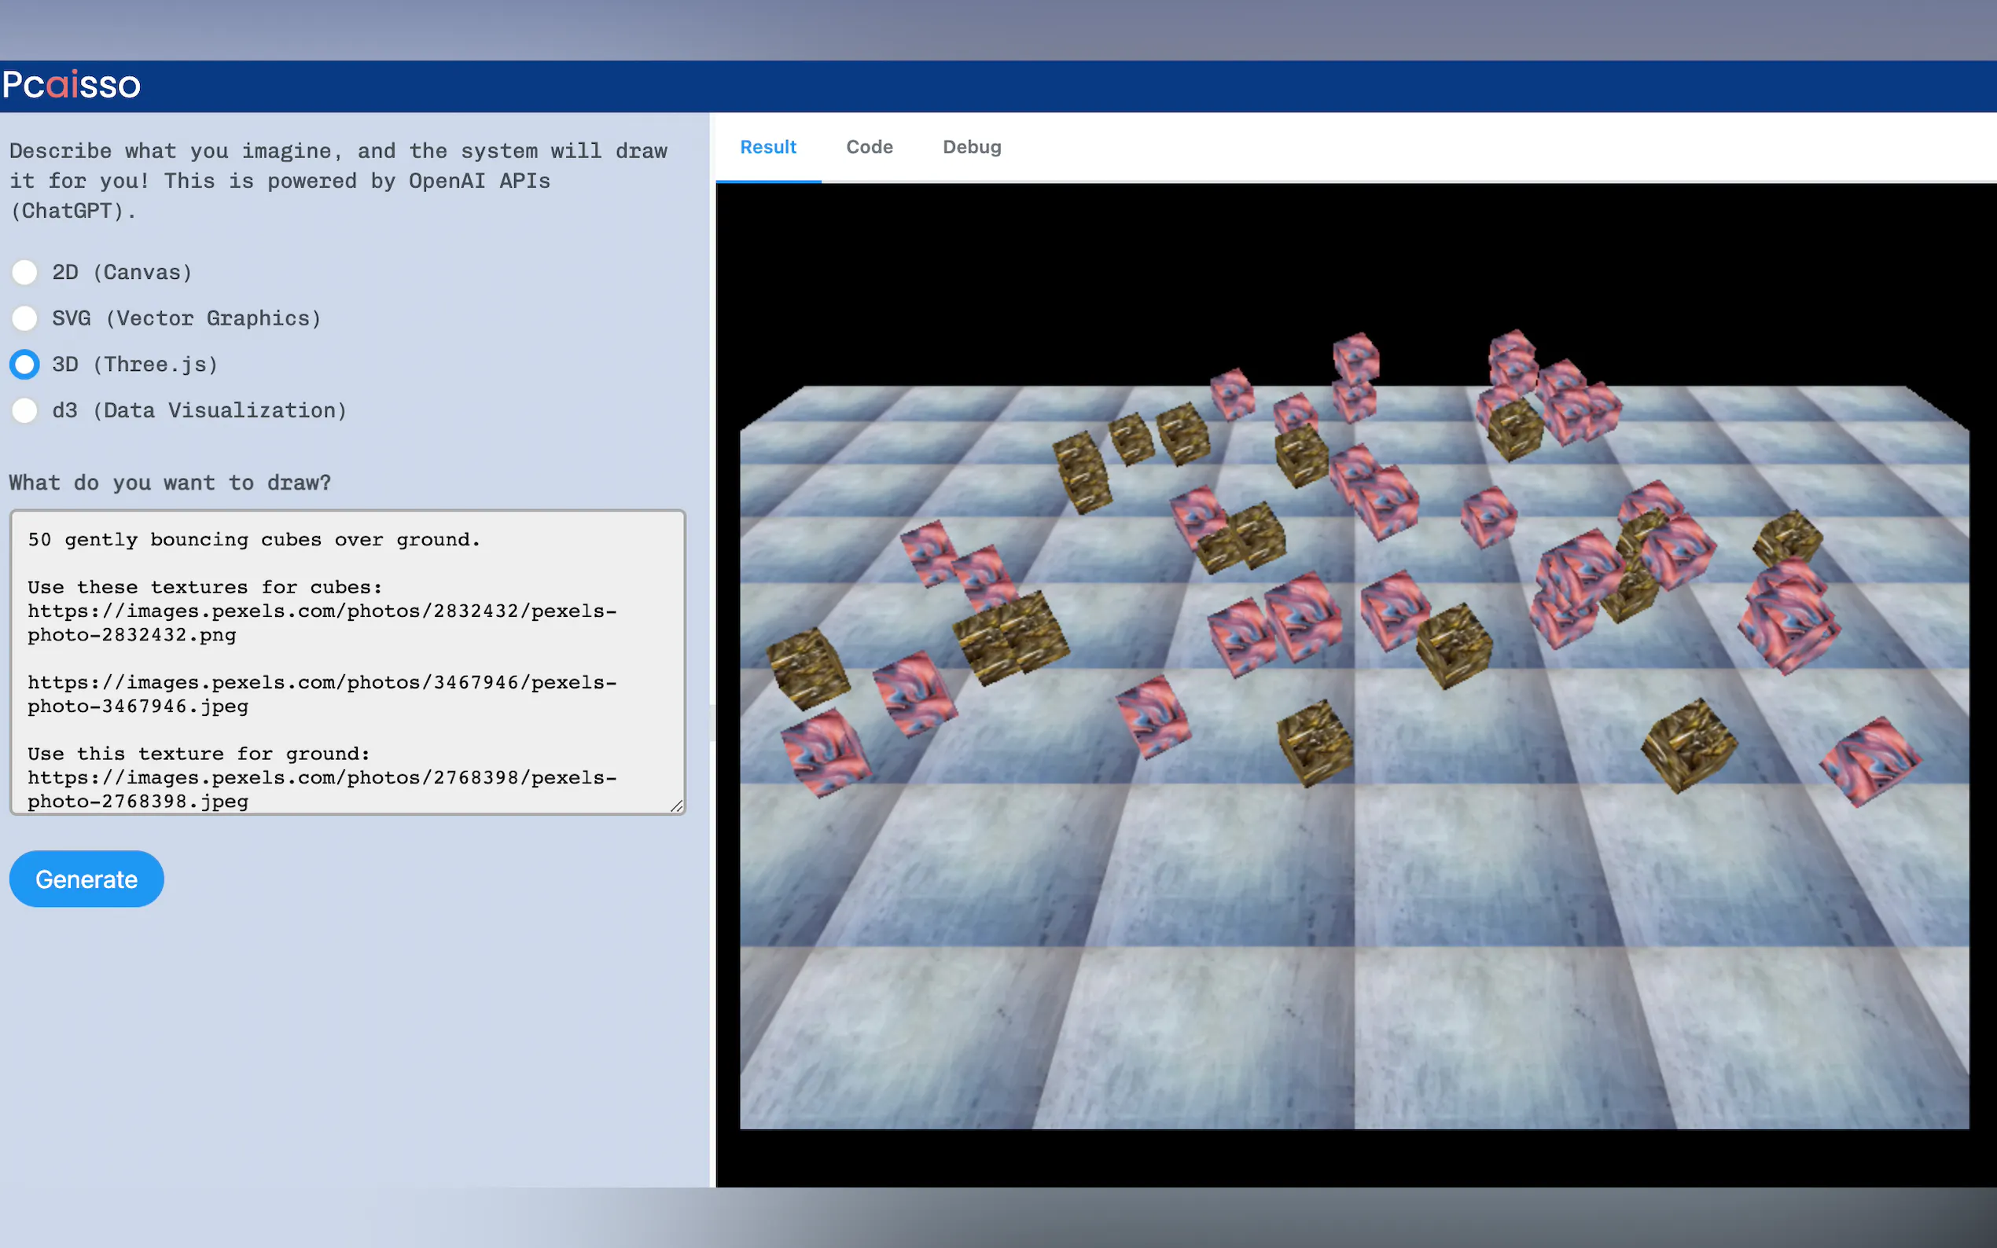This screenshot has width=1997, height=1248.
Task: Choose the SVG (Vector Graphics) radio button
Action: click(25, 318)
